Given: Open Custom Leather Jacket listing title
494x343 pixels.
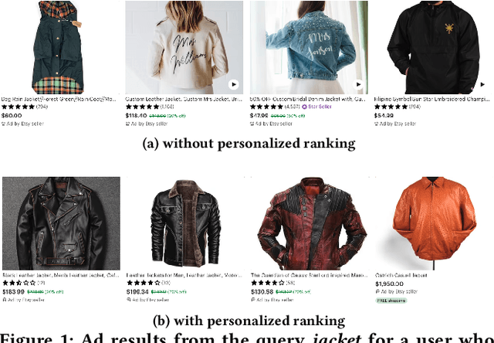Looking at the screenshot, I should pos(184,100).
